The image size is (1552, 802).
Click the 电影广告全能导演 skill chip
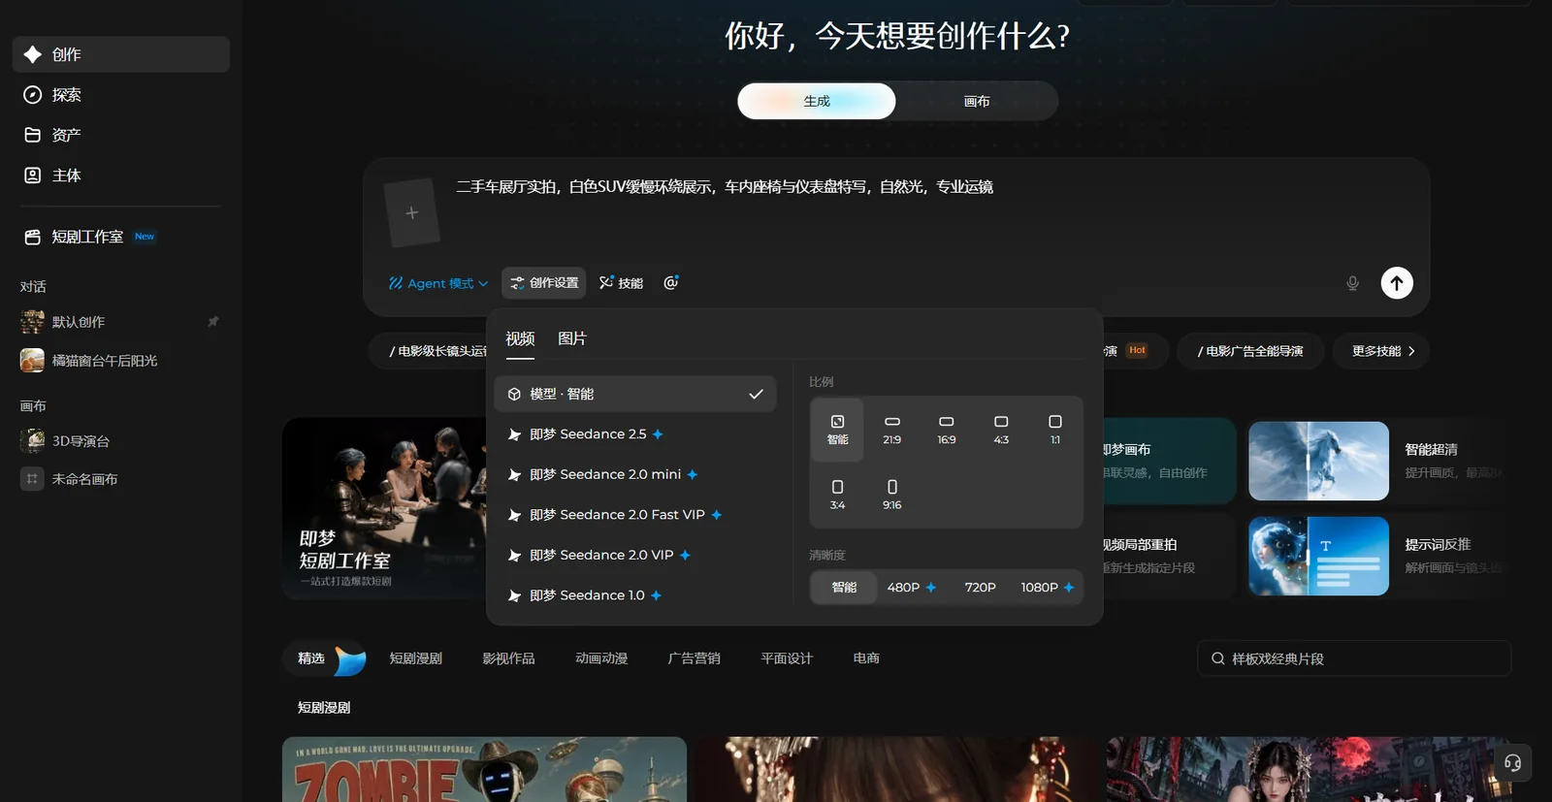click(1250, 351)
